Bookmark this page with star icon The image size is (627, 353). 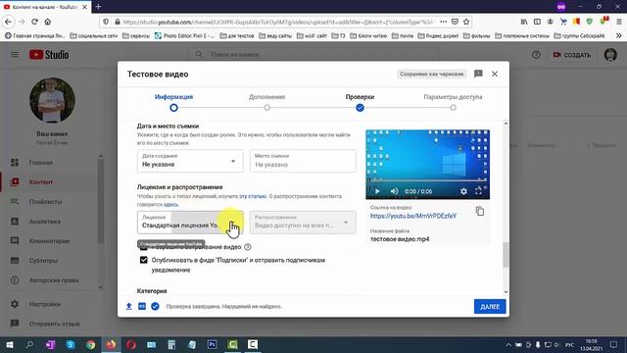[466, 22]
